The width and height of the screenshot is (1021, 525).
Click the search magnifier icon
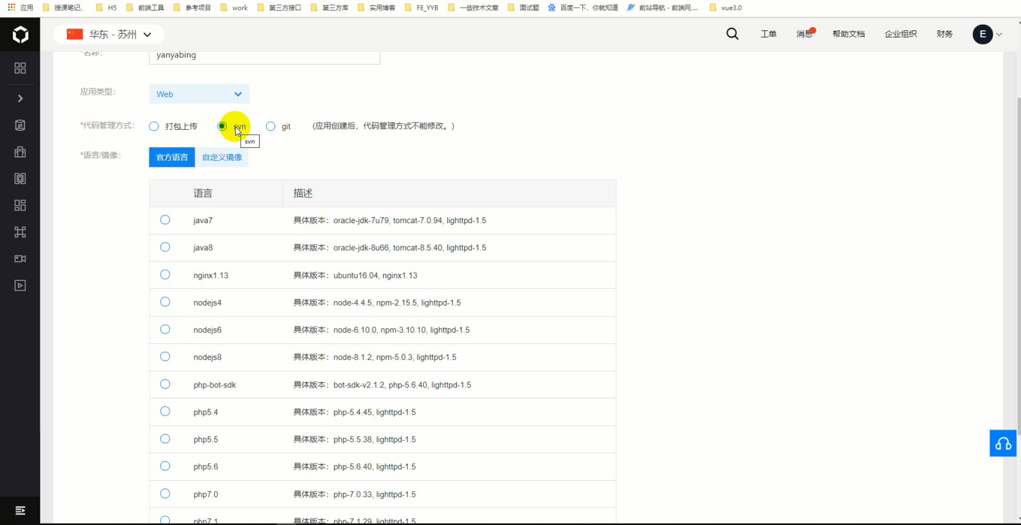[731, 34]
